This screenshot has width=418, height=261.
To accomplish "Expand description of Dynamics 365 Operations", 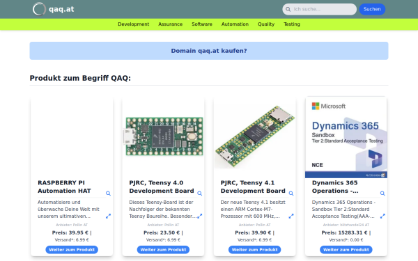I will (382, 216).
